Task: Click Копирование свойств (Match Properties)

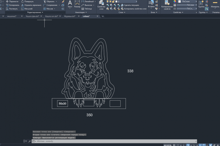Action: (167, 5)
